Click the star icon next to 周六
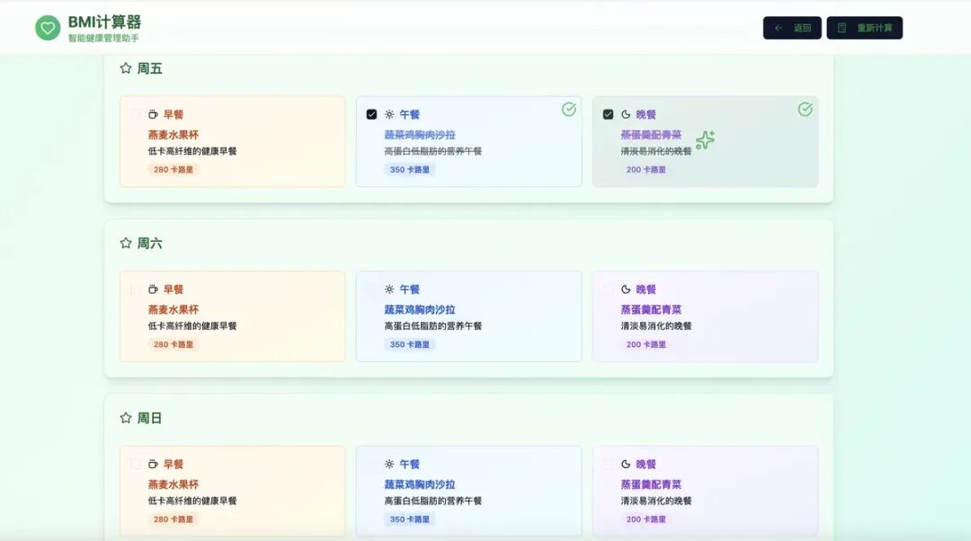The width and height of the screenshot is (971, 541). 124,242
